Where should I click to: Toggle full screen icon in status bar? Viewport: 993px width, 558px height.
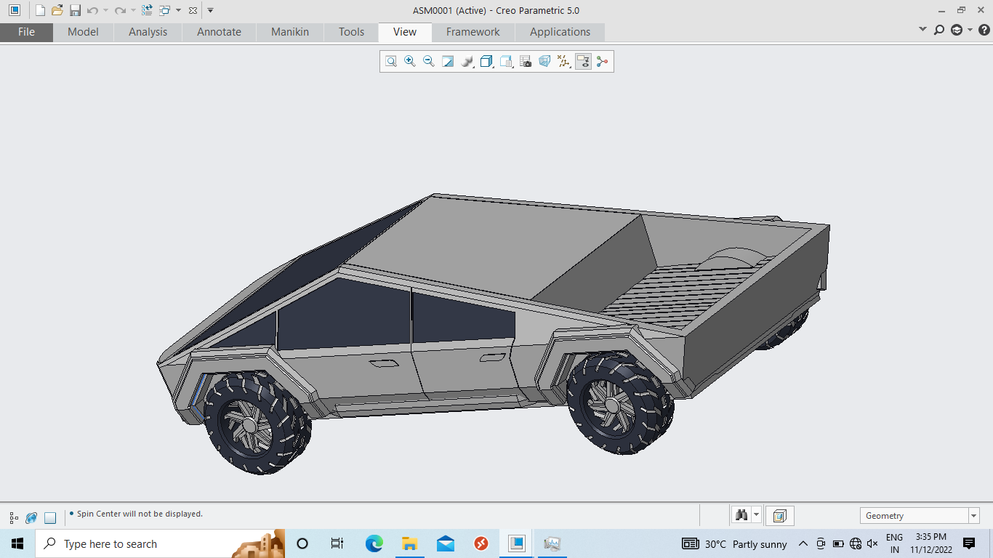pos(50,518)
